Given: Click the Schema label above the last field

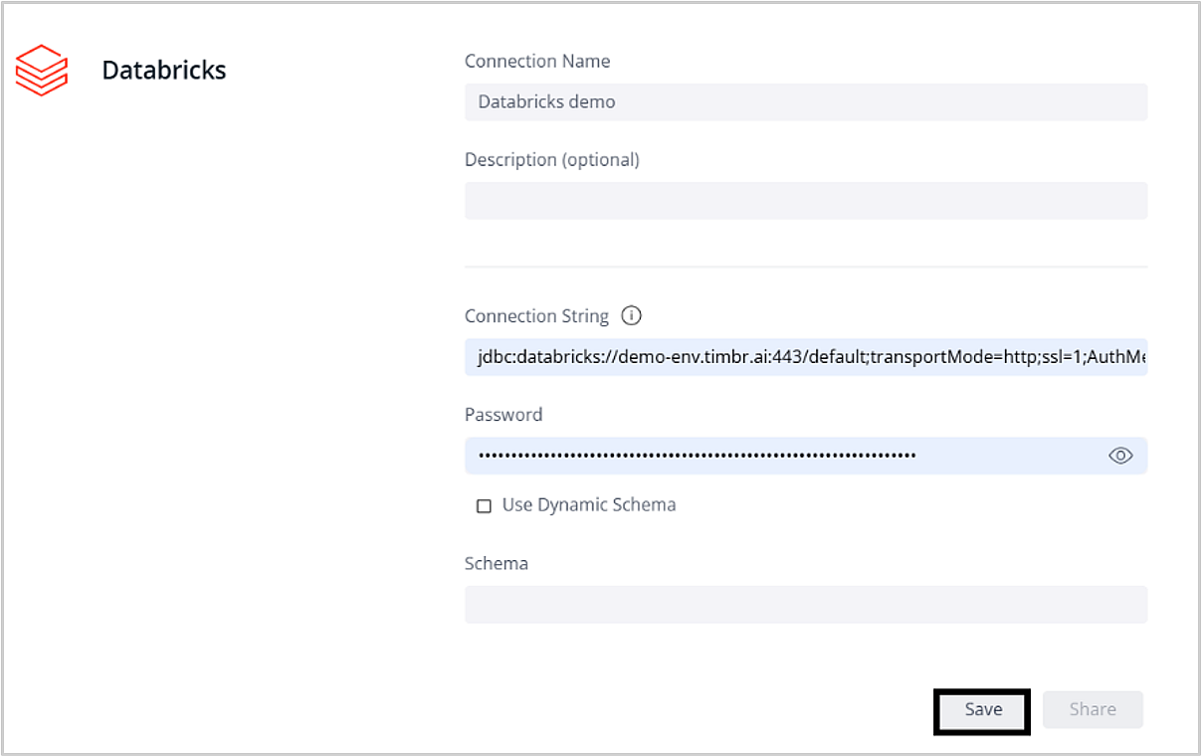Looking at the screenshot, I should (x=496, y=563).
